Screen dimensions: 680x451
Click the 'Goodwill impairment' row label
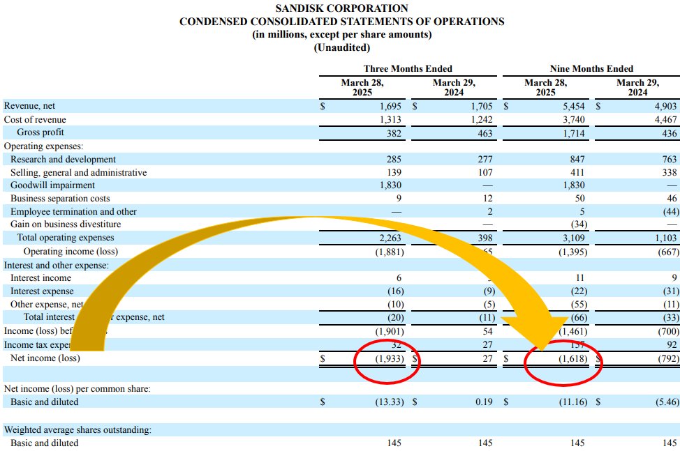(x=52, y=185)
